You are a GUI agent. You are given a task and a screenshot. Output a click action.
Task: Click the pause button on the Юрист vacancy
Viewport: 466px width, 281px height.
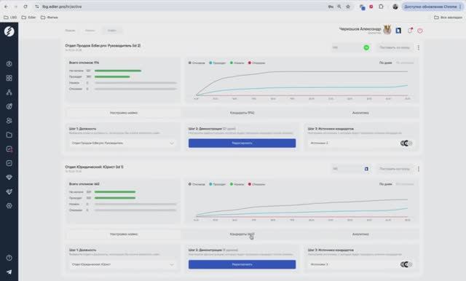395,169
